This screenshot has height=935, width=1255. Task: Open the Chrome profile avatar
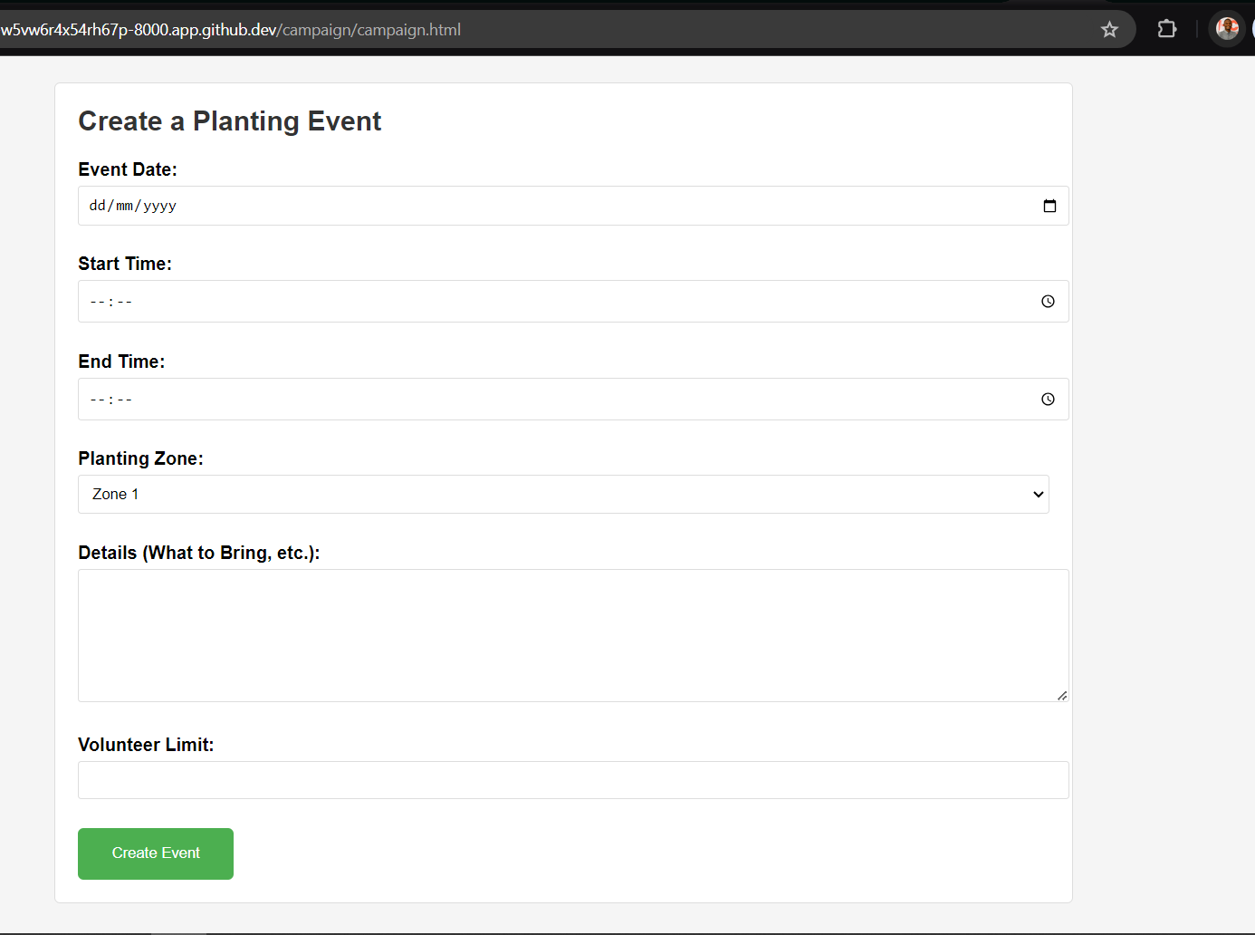[1227, 29]
